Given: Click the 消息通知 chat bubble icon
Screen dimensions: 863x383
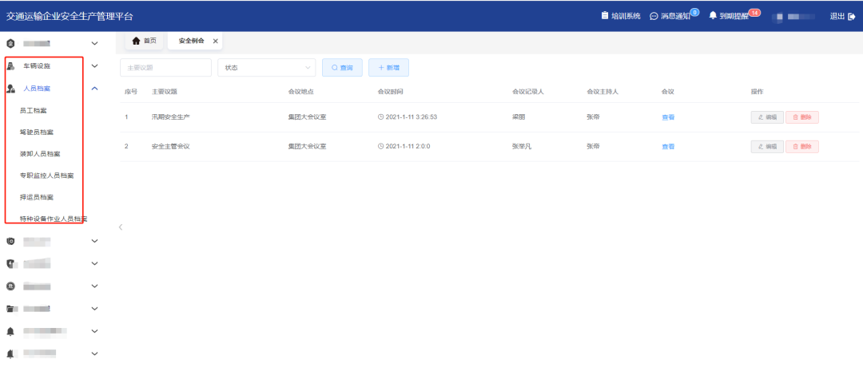Looking at the screenshot, I should [654, 16].
